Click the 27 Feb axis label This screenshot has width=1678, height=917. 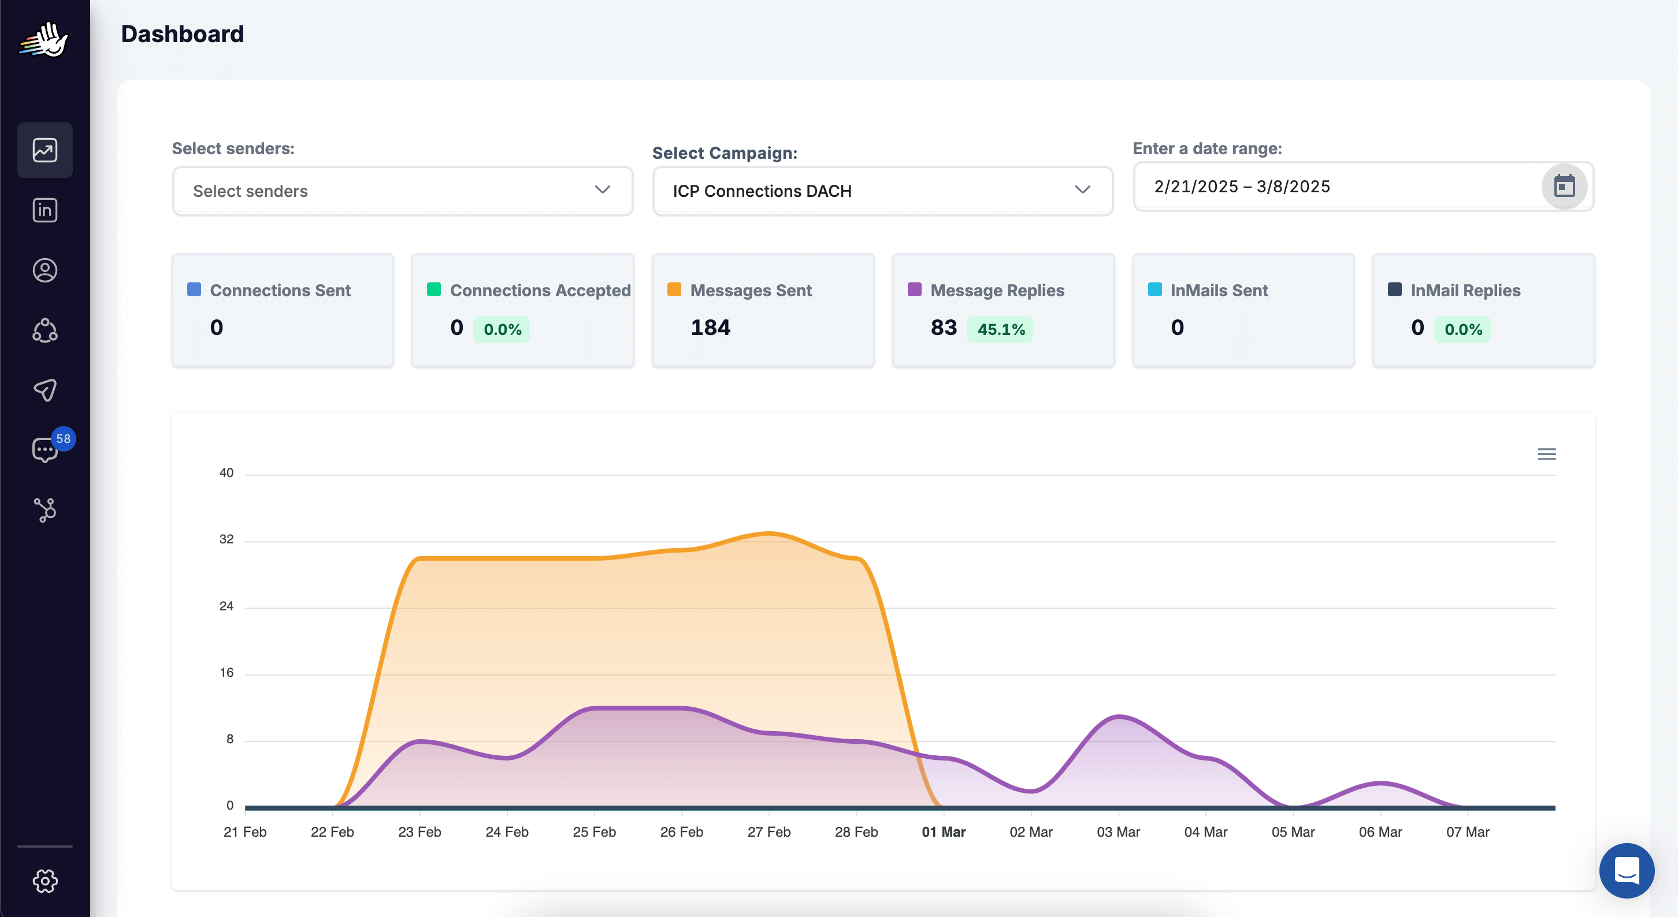769,832
